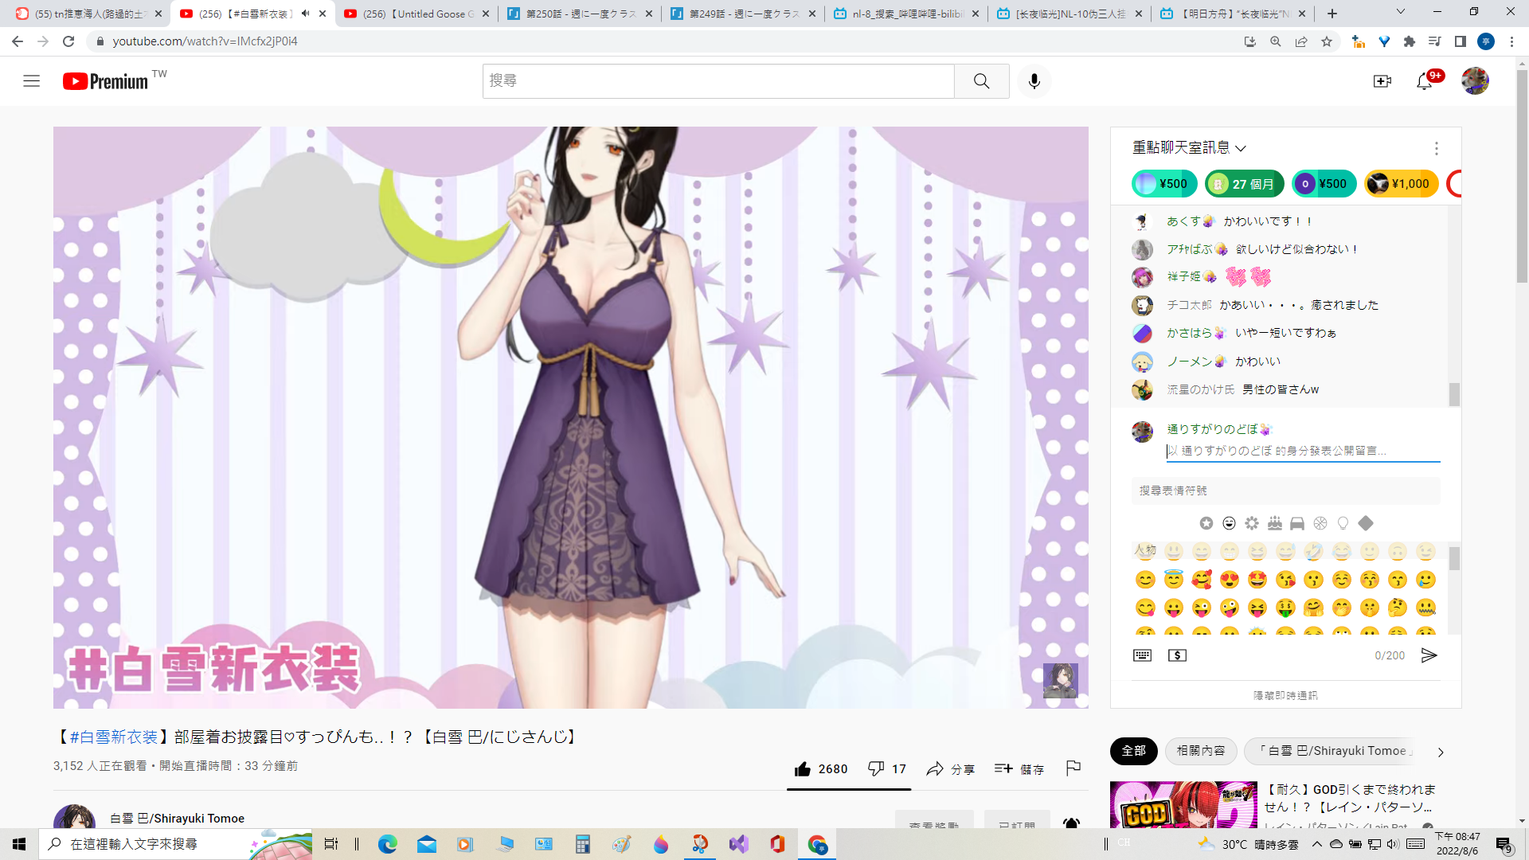Click the search box 搜尋
The width and height of the screenshot is (1529, 860).
tap(718, 81)
